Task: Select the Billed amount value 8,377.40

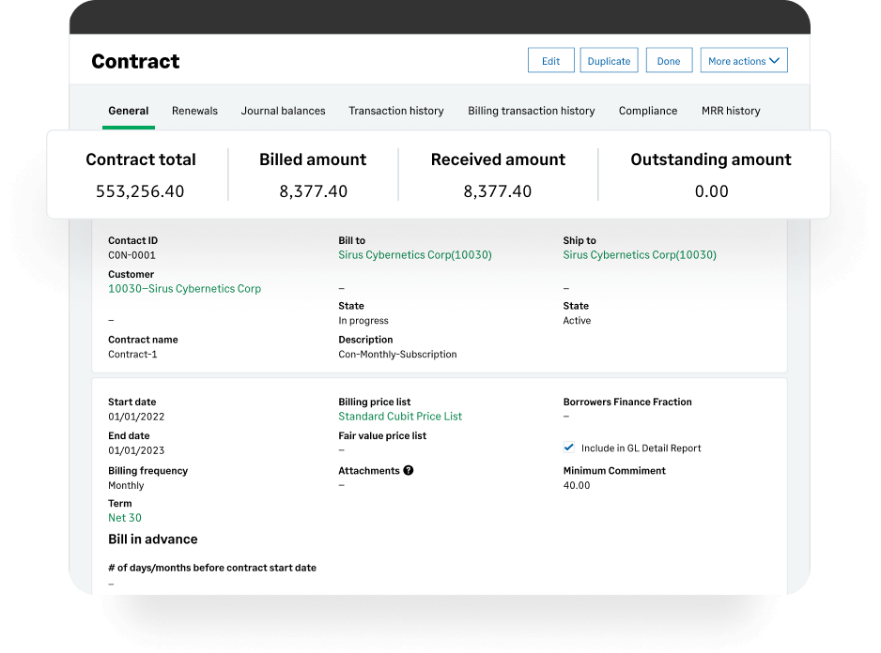Action: [x=314, y=191]
